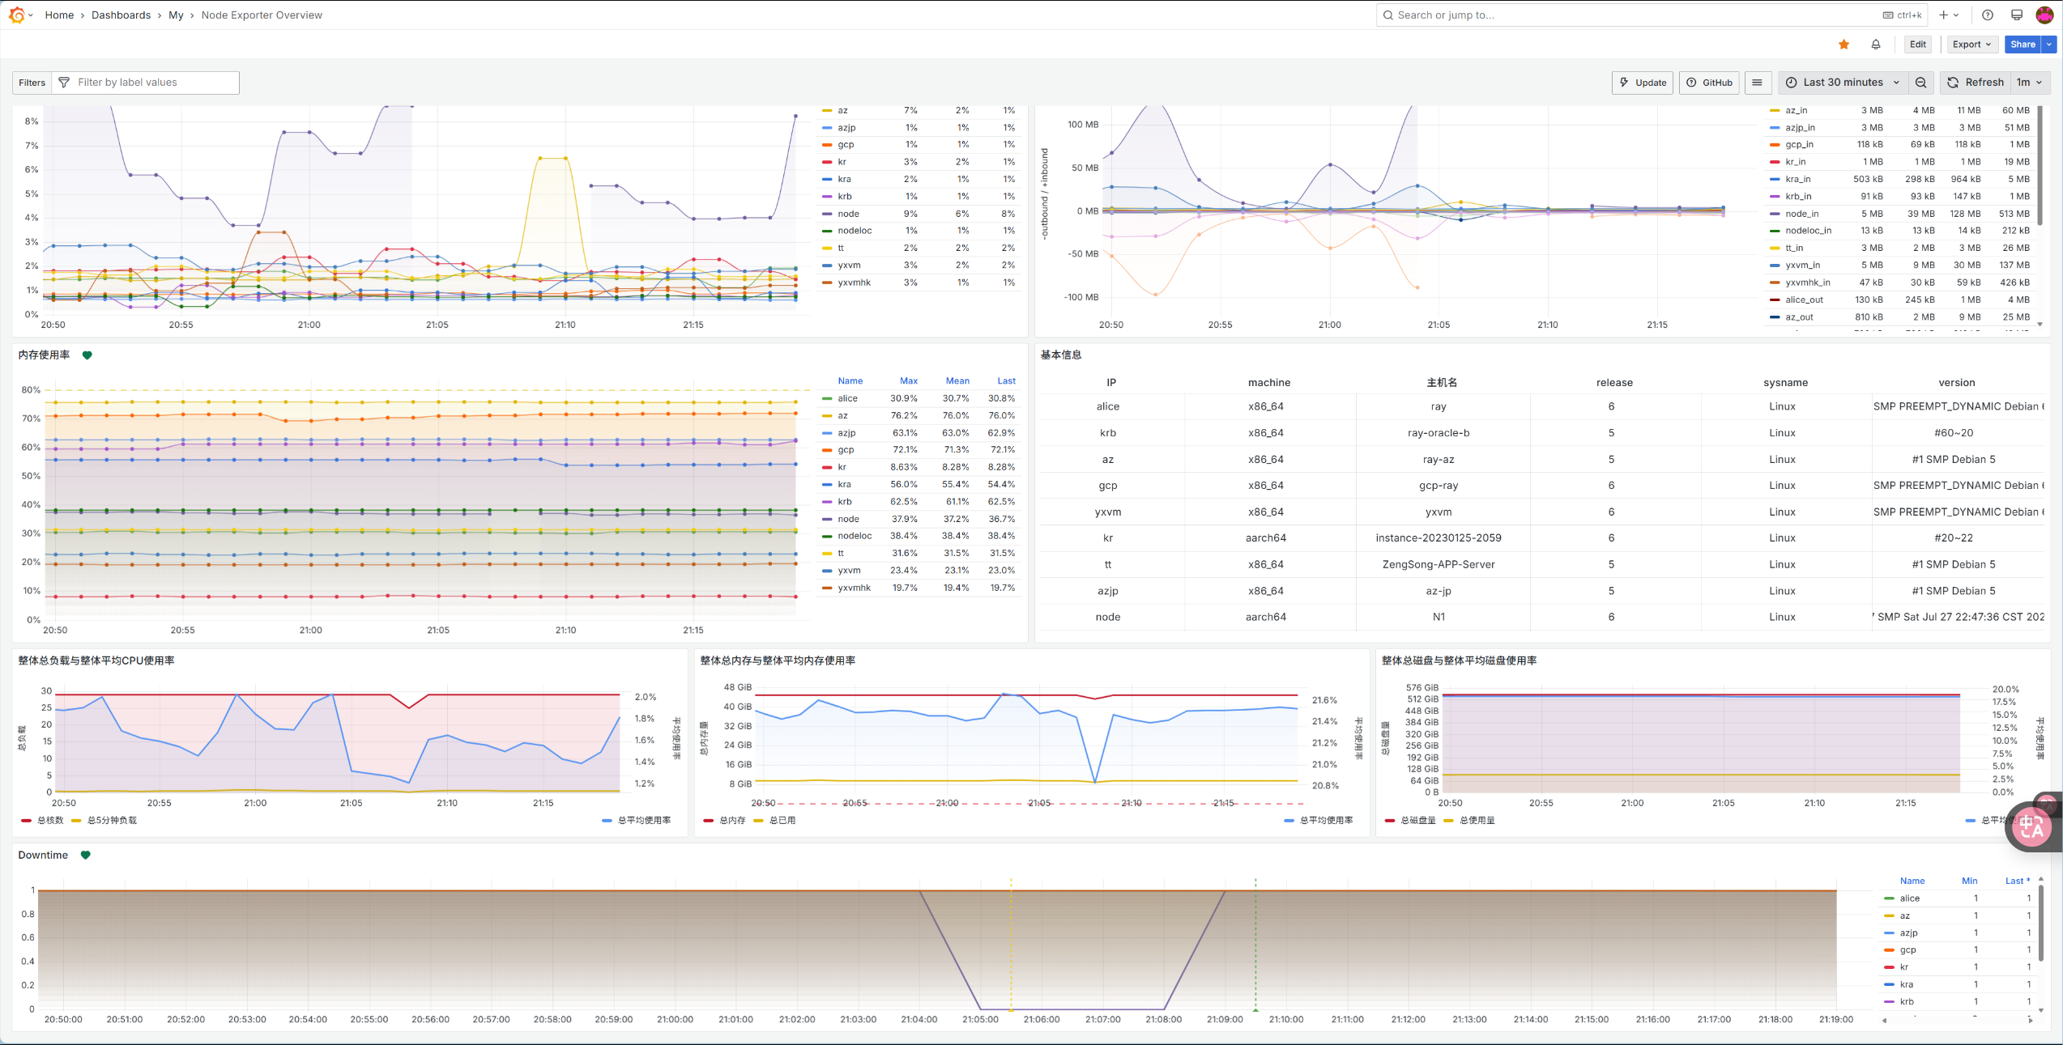Click the ZengSong-APP-Server cell
Viewport: 2063px width, 1045px height.
[x=1439, y=564]
